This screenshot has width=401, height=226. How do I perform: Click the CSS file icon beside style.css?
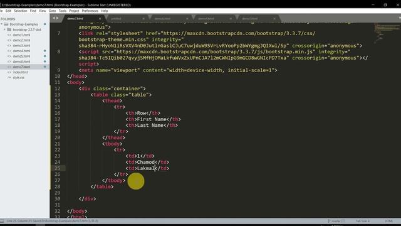point(9,77)
